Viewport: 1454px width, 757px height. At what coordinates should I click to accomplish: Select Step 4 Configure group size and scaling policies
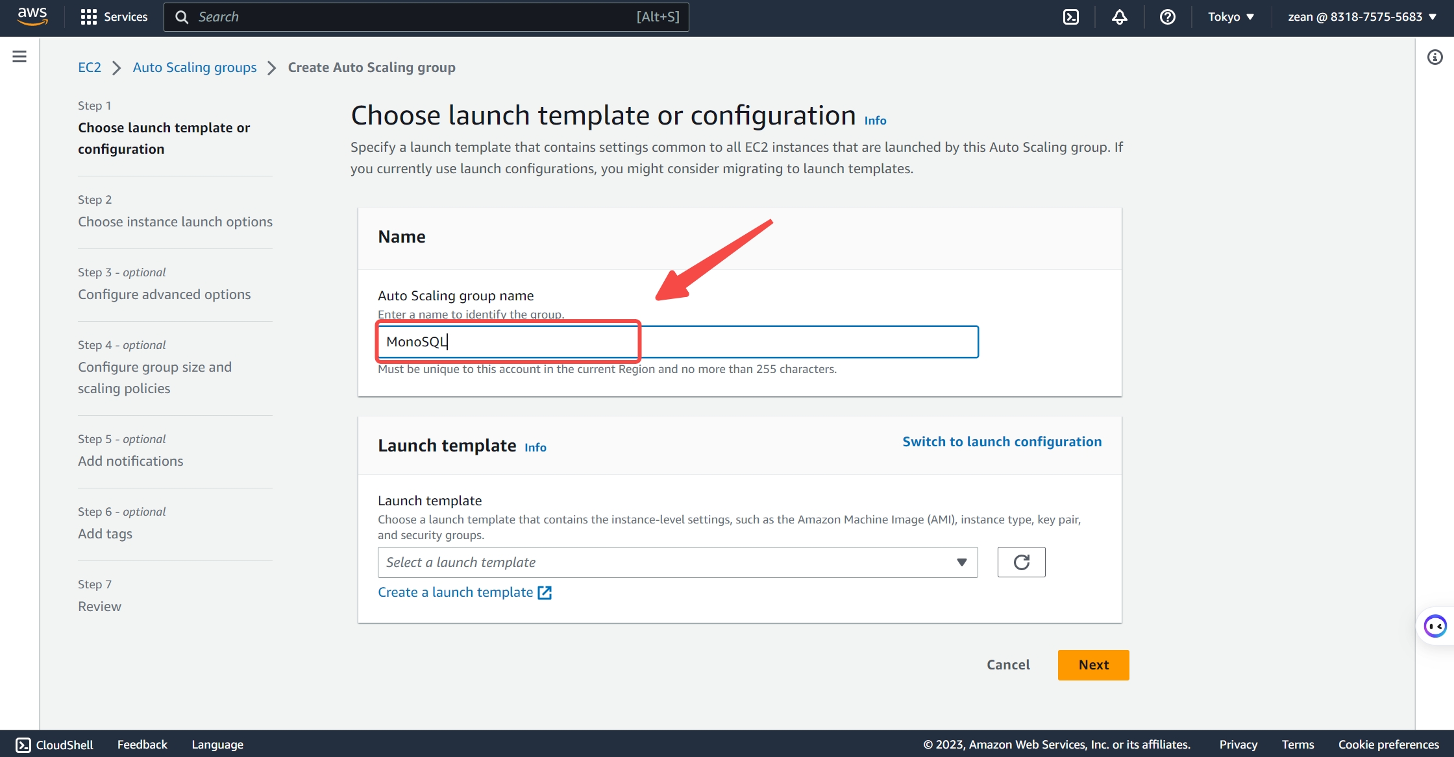click(154, 378)
